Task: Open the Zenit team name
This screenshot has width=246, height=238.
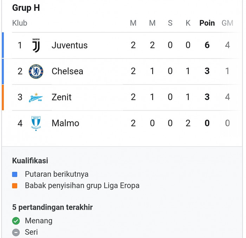Action: [x=61, y=97]
